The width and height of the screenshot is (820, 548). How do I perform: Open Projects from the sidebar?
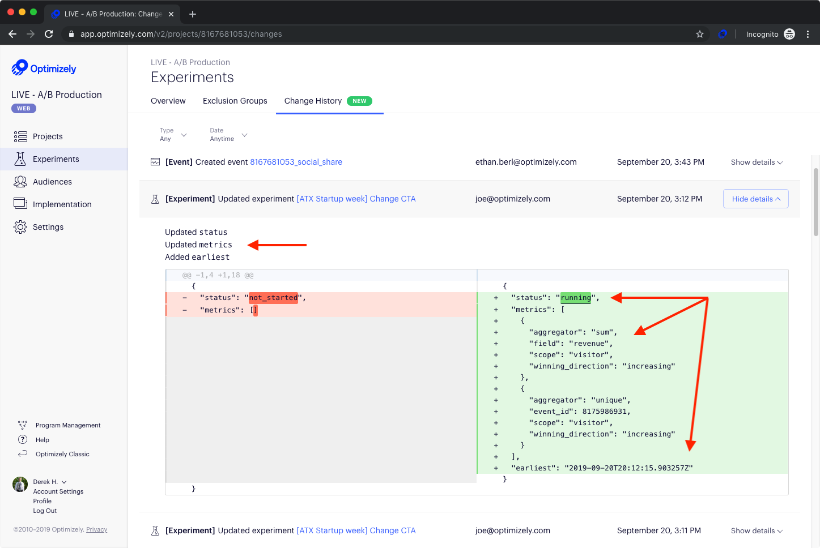click(x=48, y=136)
